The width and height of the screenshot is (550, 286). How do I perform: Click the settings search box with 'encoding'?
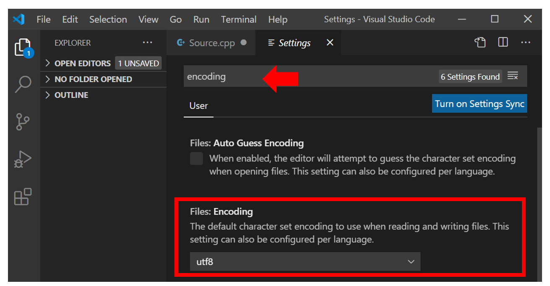[310, 77]
